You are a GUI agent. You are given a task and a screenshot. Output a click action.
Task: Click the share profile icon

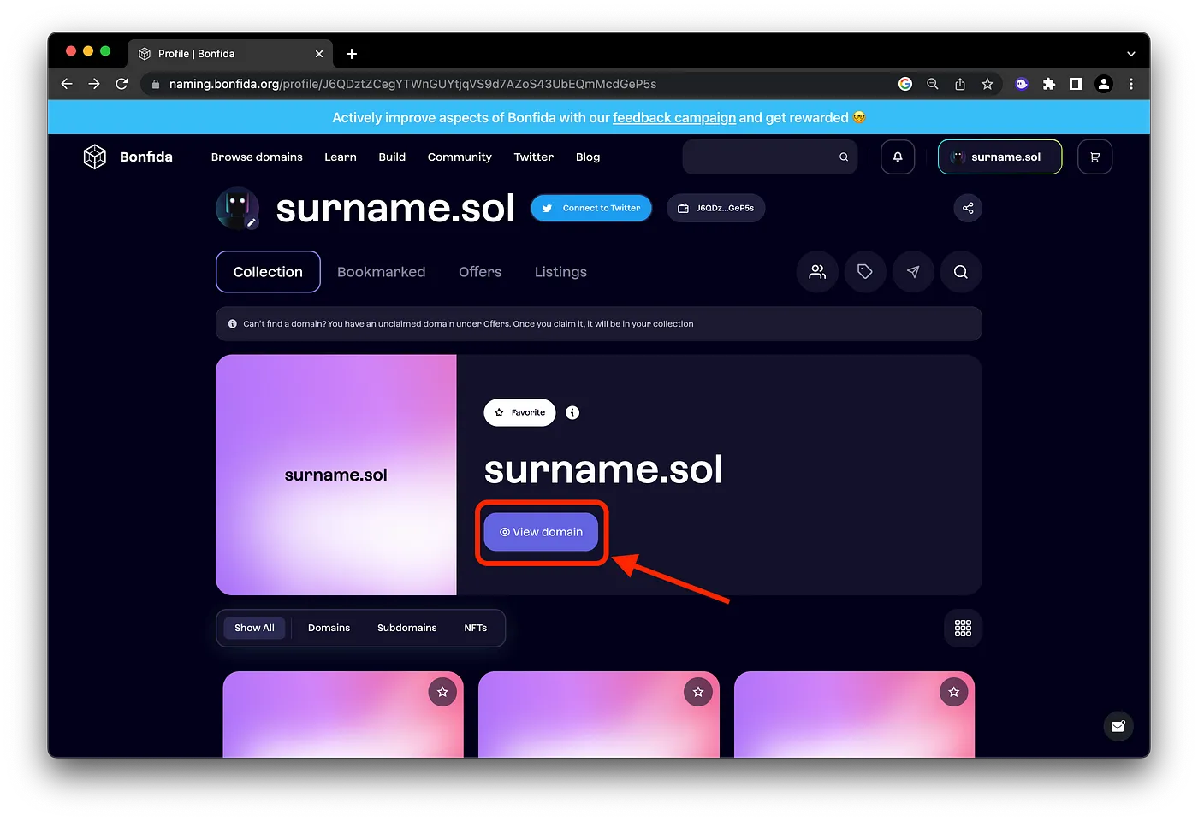pyautogui.click(x=968, y=208)
